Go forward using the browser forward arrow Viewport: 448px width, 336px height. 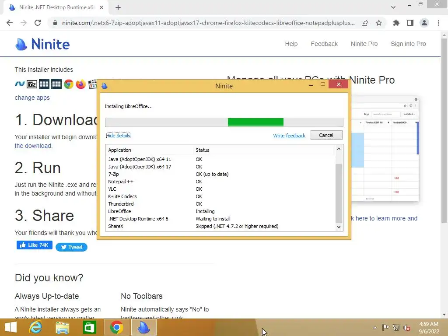tap(24, 23)
